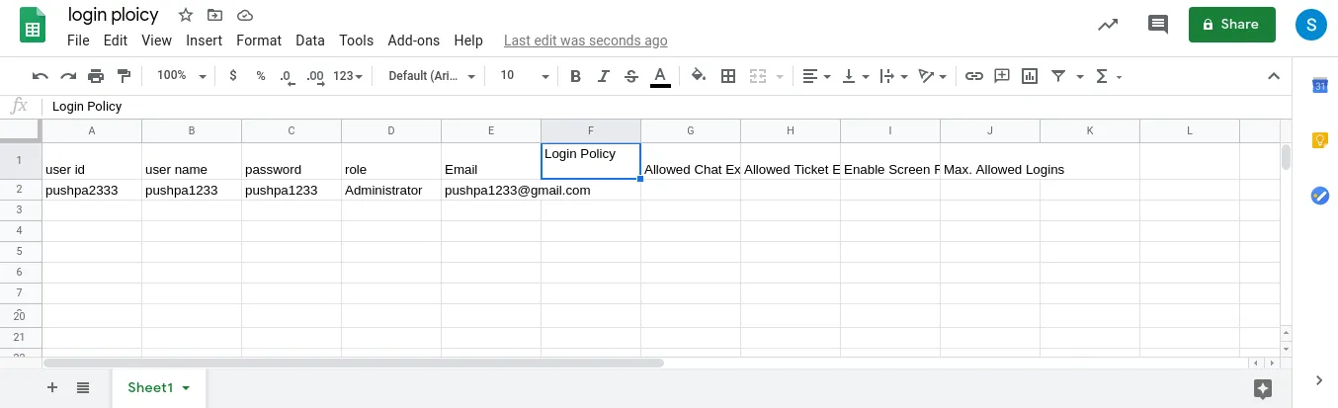The width and height of the screenshot is (1338, 408).
Task: Increase decimal places
Action: [x=315, y=76]
